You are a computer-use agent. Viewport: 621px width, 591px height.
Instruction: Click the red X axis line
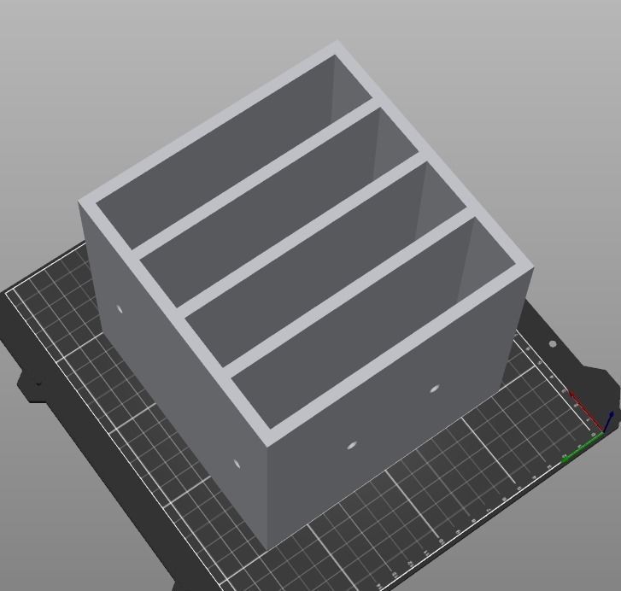click(x=587, y=411)
